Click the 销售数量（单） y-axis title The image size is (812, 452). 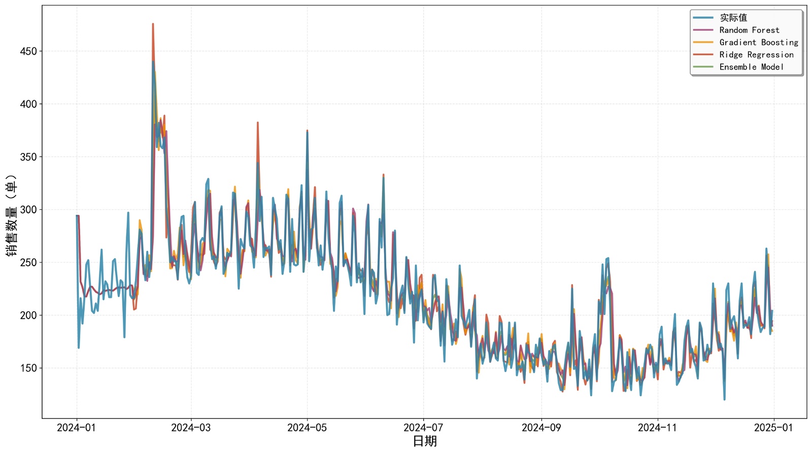(x=11, y=215)
